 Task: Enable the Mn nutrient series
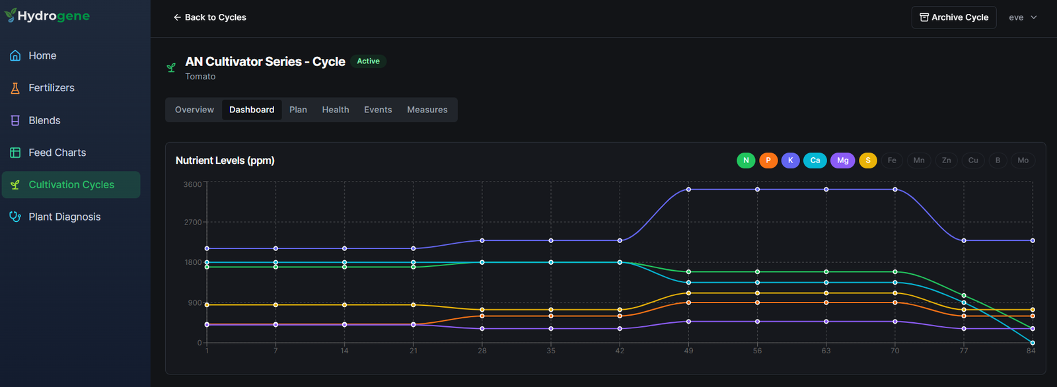(919, 160)
